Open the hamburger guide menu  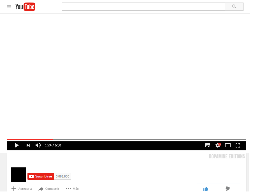pyautogui.click(x=9, y=7)
